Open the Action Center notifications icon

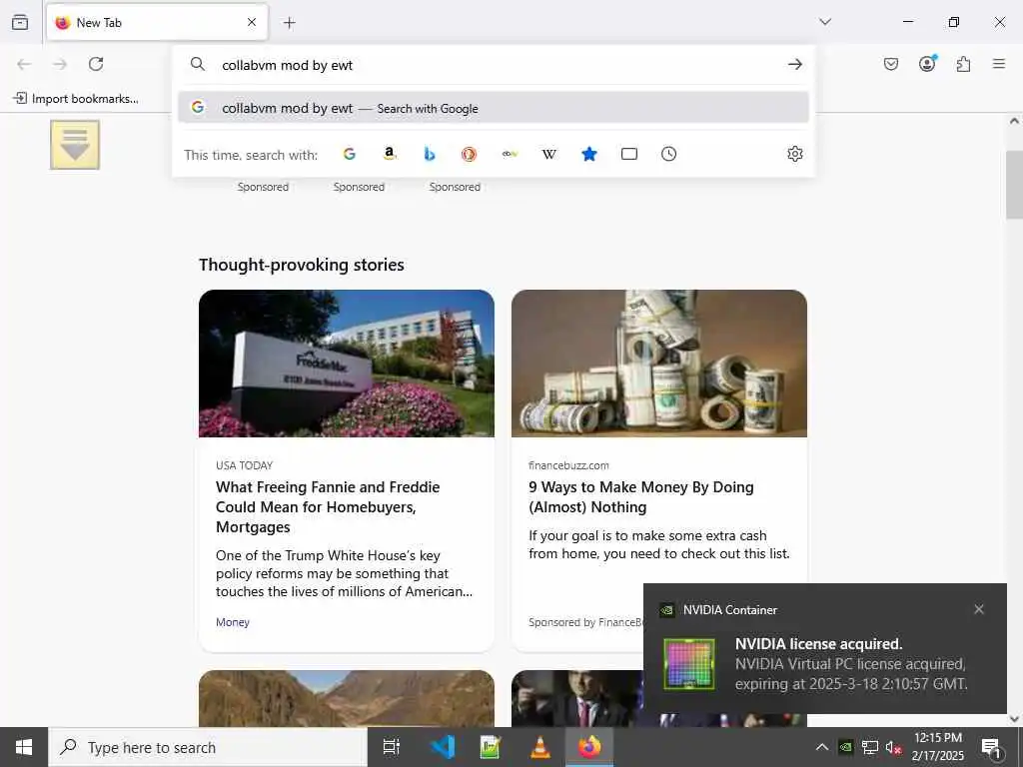pos(991,747)
